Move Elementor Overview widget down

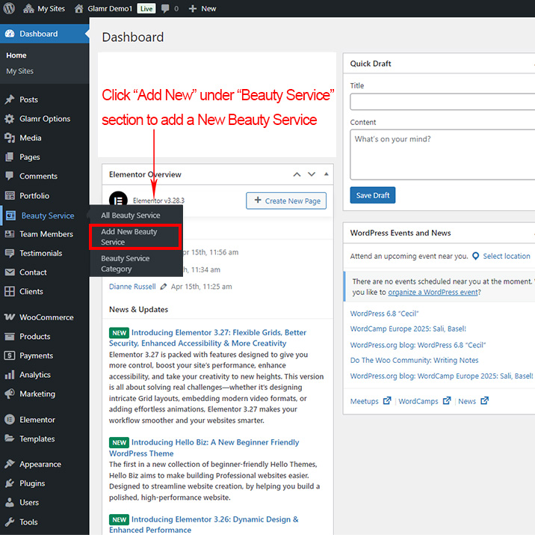312,174
